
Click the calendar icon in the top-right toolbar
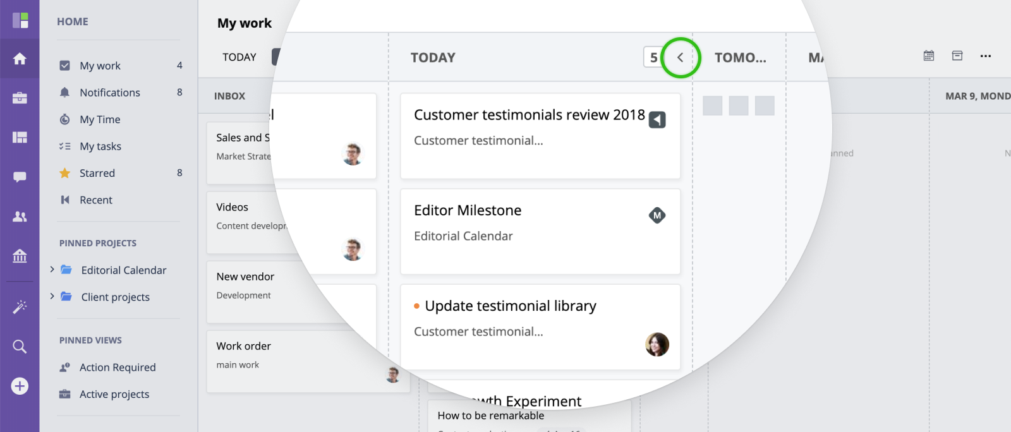tap(929, 56)
